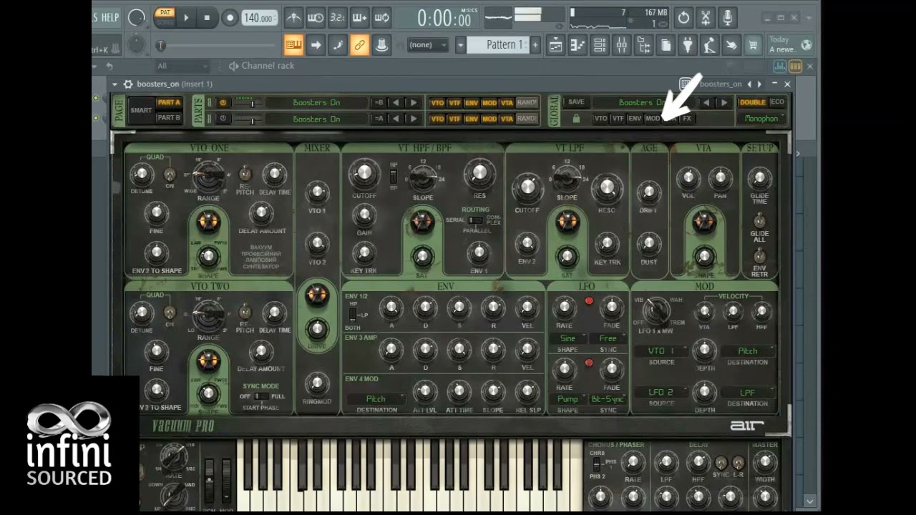Open boosters_on plugin options gear
This screenshot has width=916, height=515.
(x=128, y=84)
